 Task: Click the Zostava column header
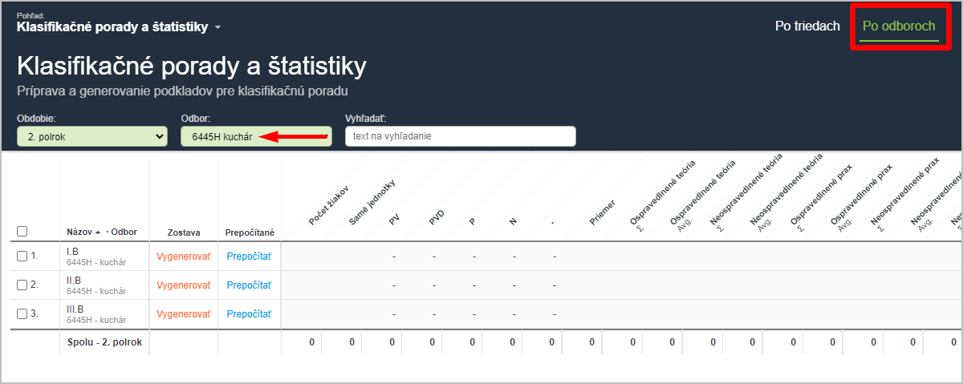(x=183, y=232)
